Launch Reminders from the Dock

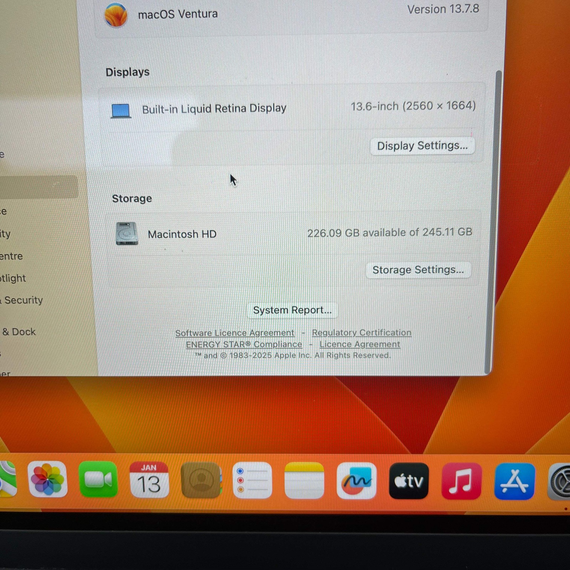[x=252, y=480]
